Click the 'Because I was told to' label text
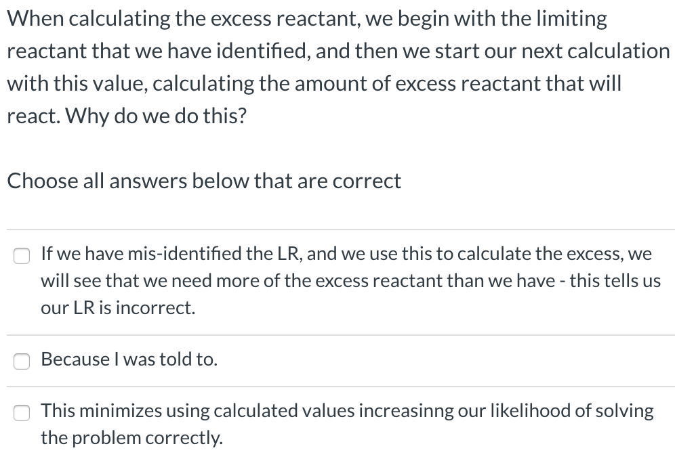 [129, 359]
